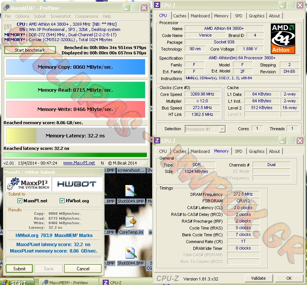Open the Screenshot menu in MaxxMEM
The image size is (307, 285).
[60, 16]
